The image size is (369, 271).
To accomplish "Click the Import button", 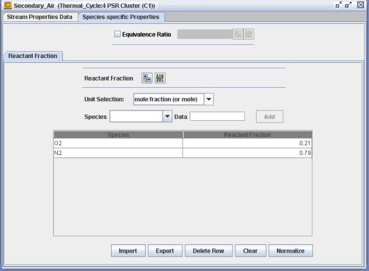I will pos(128,251).
